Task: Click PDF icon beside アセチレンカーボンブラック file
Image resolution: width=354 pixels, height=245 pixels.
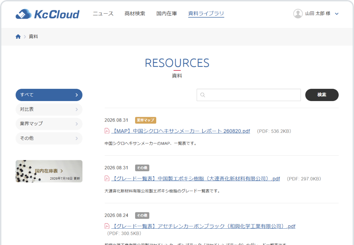Action: 107,226
